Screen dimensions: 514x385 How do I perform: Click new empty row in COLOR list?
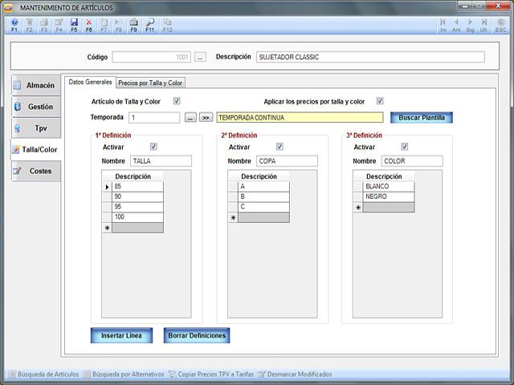389,208
